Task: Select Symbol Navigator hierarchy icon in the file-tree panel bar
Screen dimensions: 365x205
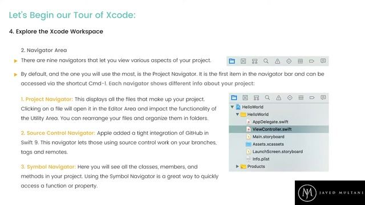Action: [x=256, y=97]
